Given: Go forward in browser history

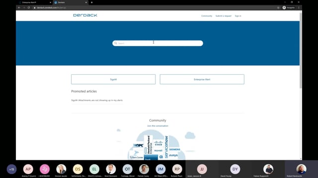Looking at the screenshot, I should click(24, 7).
